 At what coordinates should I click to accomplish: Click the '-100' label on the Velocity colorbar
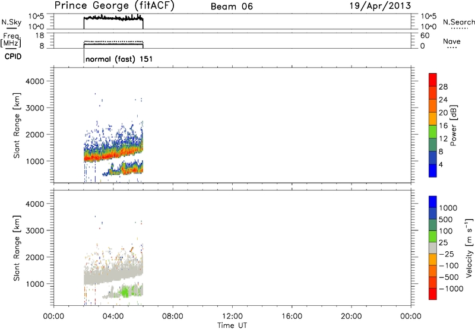pyautogui.click(x=448, y=265)
